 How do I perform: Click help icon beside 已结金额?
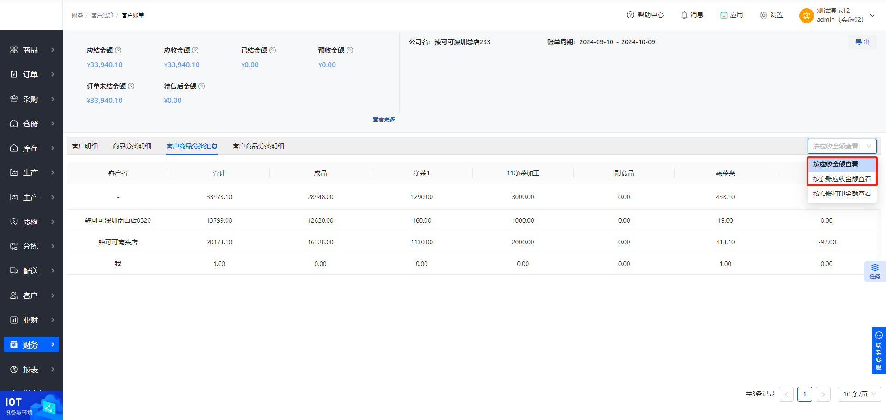[273, 50]
